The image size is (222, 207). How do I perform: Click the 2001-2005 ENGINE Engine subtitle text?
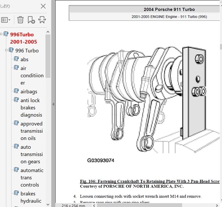pyautogui.click(x=169, y=17)
